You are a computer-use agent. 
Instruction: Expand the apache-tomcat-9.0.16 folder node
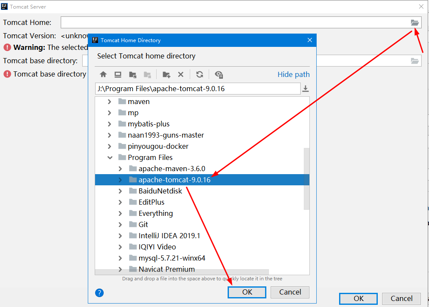[x=120, y=180]
